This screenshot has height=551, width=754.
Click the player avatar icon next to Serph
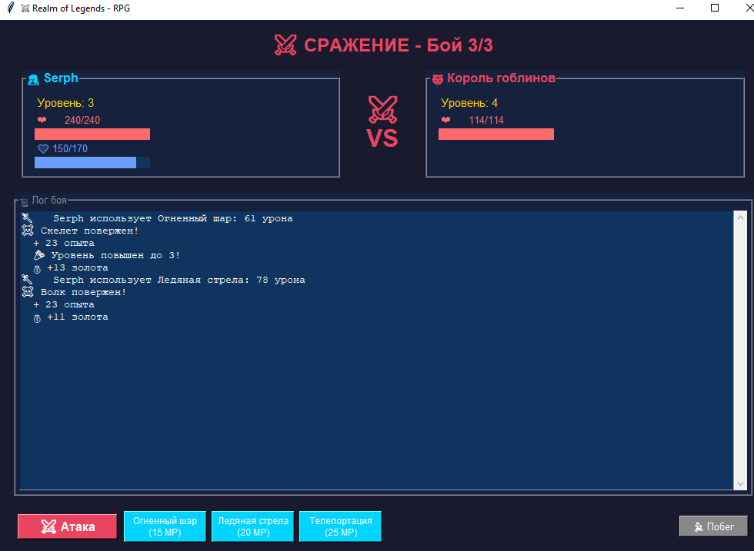click(x=33, y=79)
